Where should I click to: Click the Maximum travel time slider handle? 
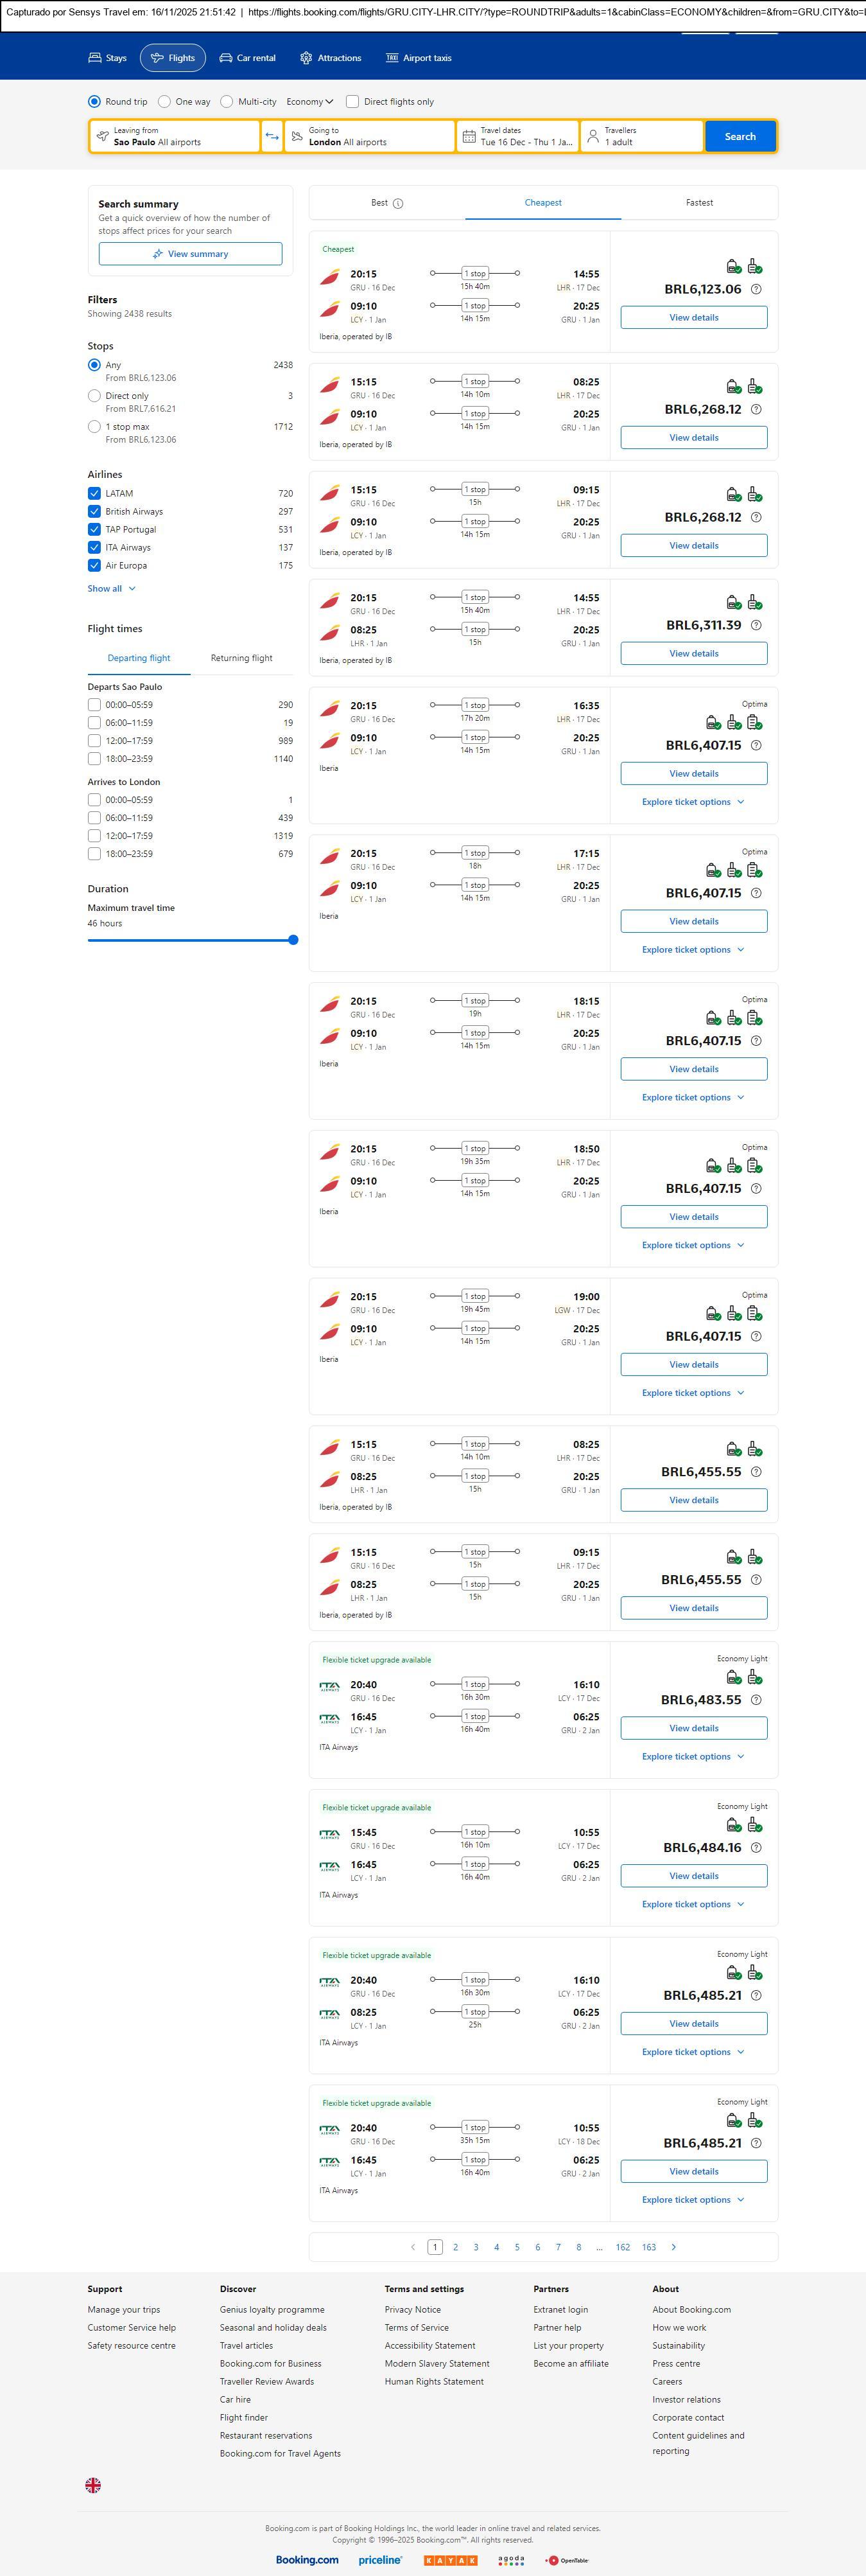[x=293, y=939]
